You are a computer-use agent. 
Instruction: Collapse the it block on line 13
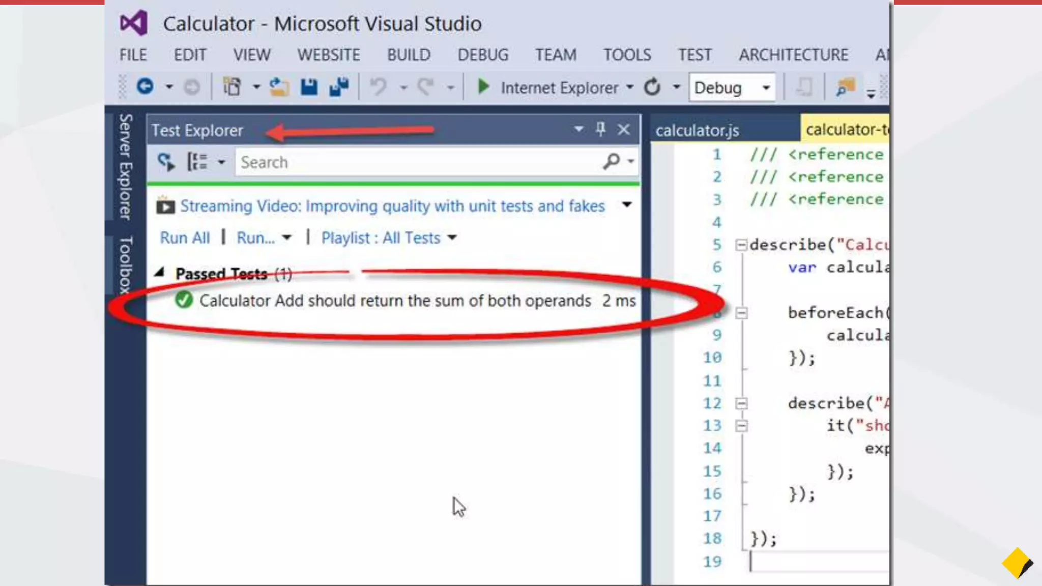click(741, 426)
